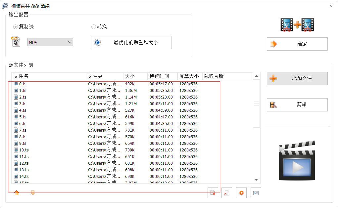Click the blue gear icon on quality button

(97, 43)
